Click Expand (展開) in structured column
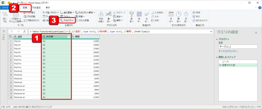 [x=196, y=12]
